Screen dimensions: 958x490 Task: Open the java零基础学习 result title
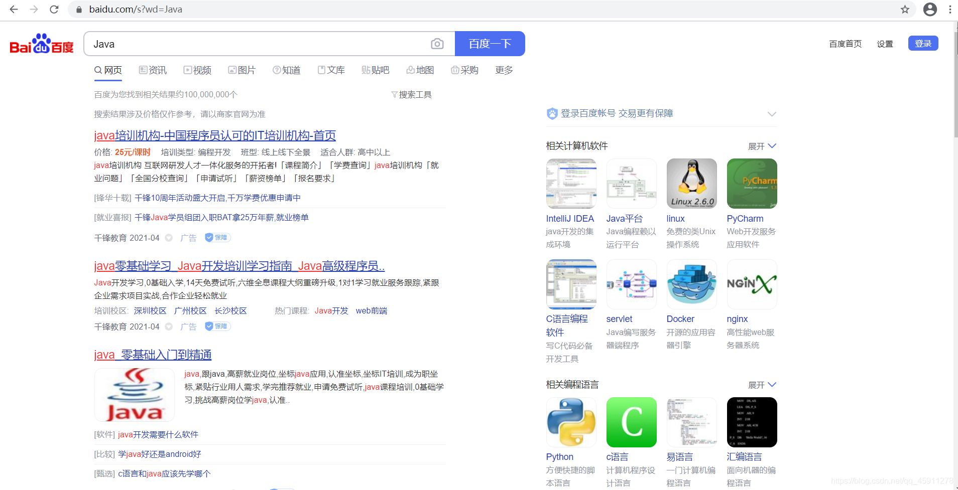[x=240, y=266]
